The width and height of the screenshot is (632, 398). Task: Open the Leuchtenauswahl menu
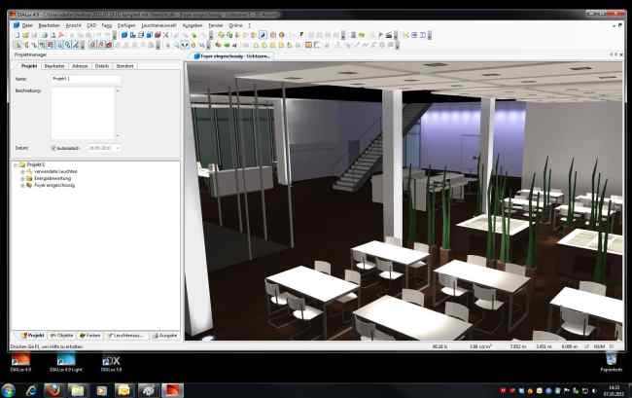coord(158,25)
